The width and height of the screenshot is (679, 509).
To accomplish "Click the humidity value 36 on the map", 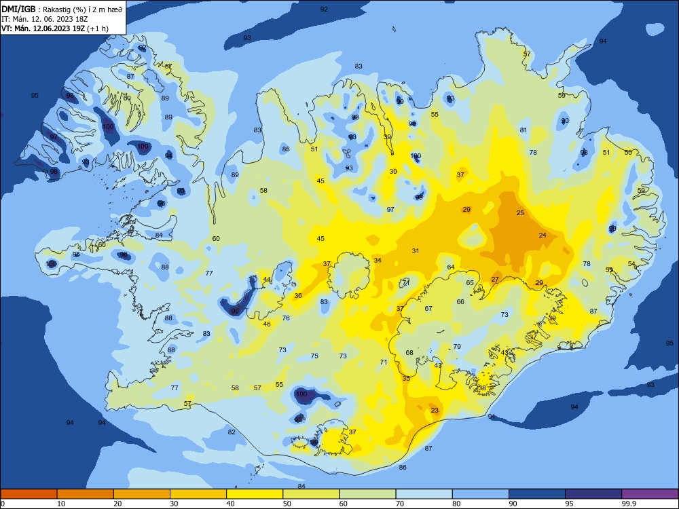I will (298, 296).
